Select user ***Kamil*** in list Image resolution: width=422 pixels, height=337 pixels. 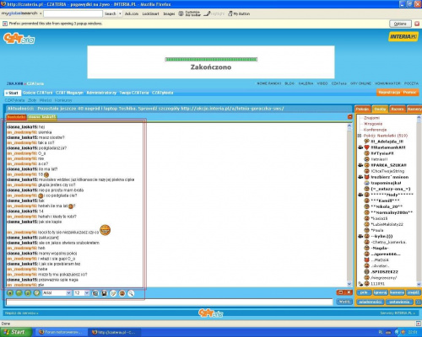tap(385, 201)
